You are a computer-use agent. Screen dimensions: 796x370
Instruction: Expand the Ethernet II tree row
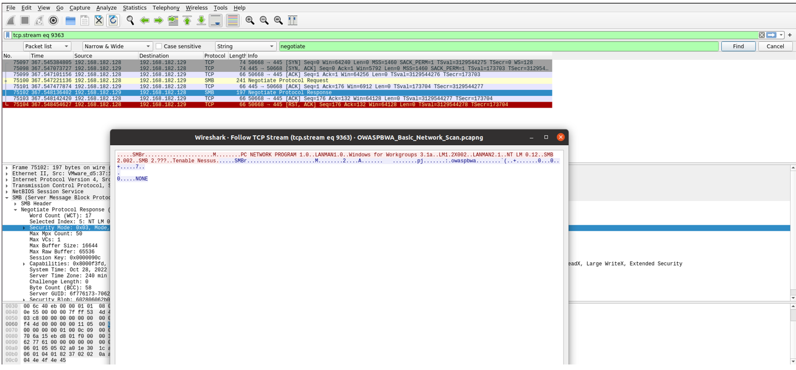click(x=7, y=174)
